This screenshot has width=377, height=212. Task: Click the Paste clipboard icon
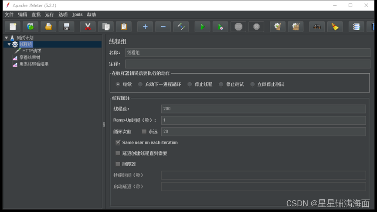click(124, 27)
